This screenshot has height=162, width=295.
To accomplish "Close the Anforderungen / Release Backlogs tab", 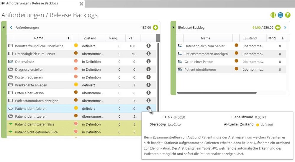I will (x=81, y=4).
